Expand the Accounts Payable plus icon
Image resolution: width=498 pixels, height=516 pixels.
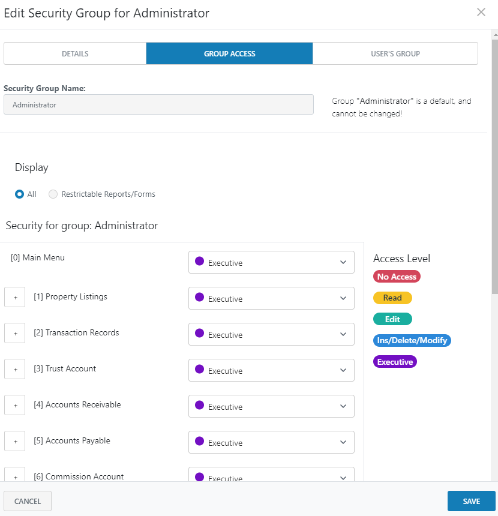pos(15,441)
